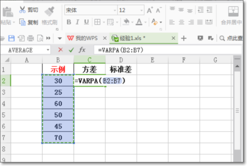Click the distributed alignment icon
Image resolution: width=247 pixels, height=166 pixels.
pos(209,22)
